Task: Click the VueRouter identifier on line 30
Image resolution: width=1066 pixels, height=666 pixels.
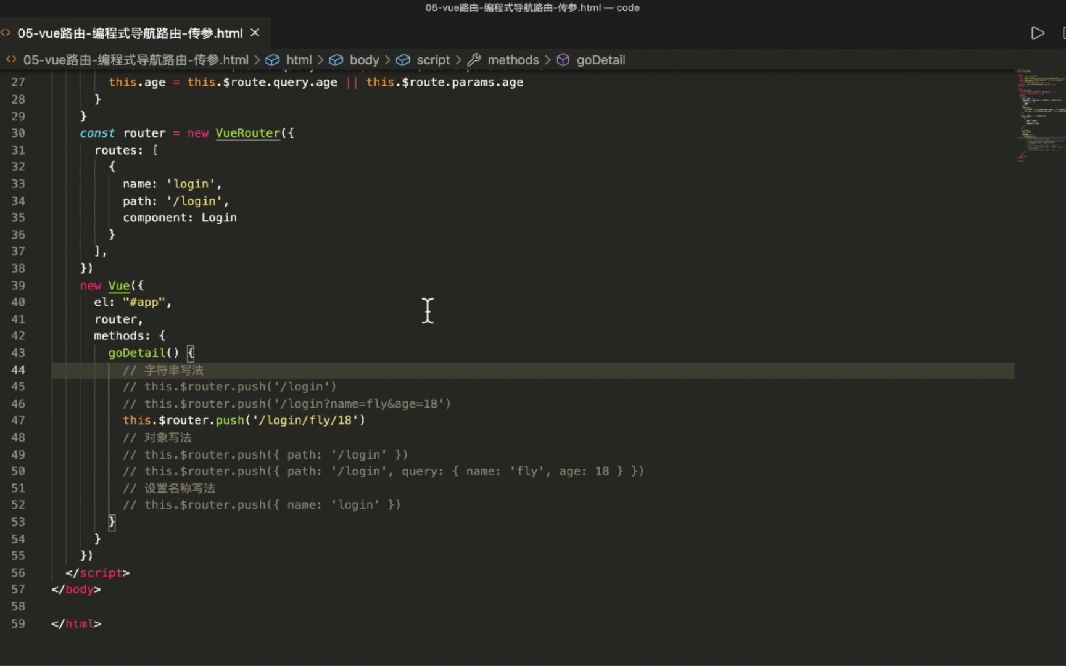Action: click(x=248, y=133)
